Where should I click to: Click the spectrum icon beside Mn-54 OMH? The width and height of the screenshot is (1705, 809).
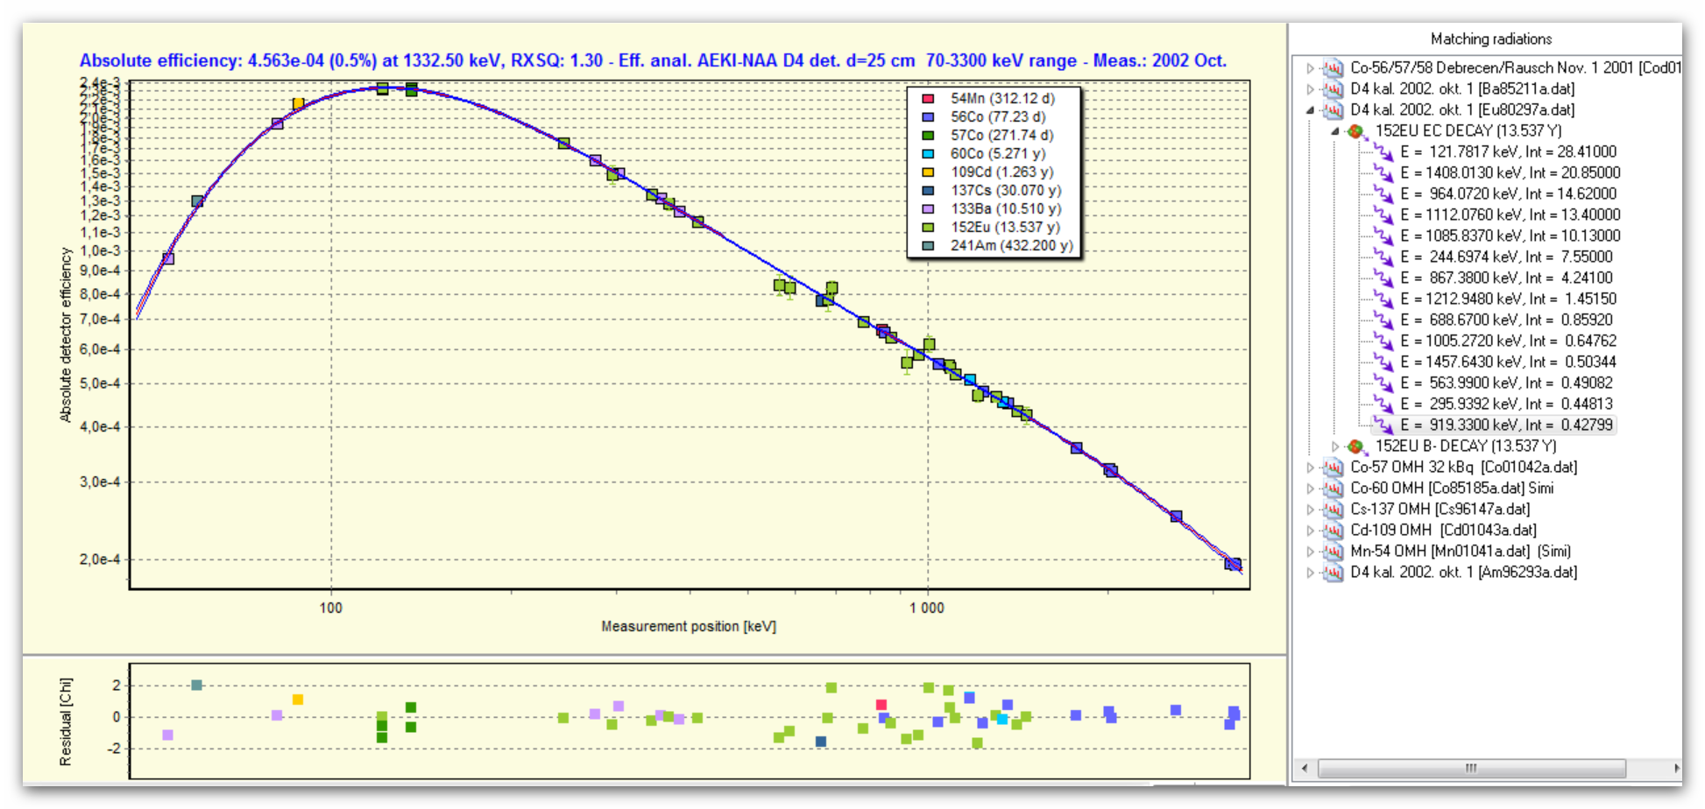click(x=1333, y=551)
